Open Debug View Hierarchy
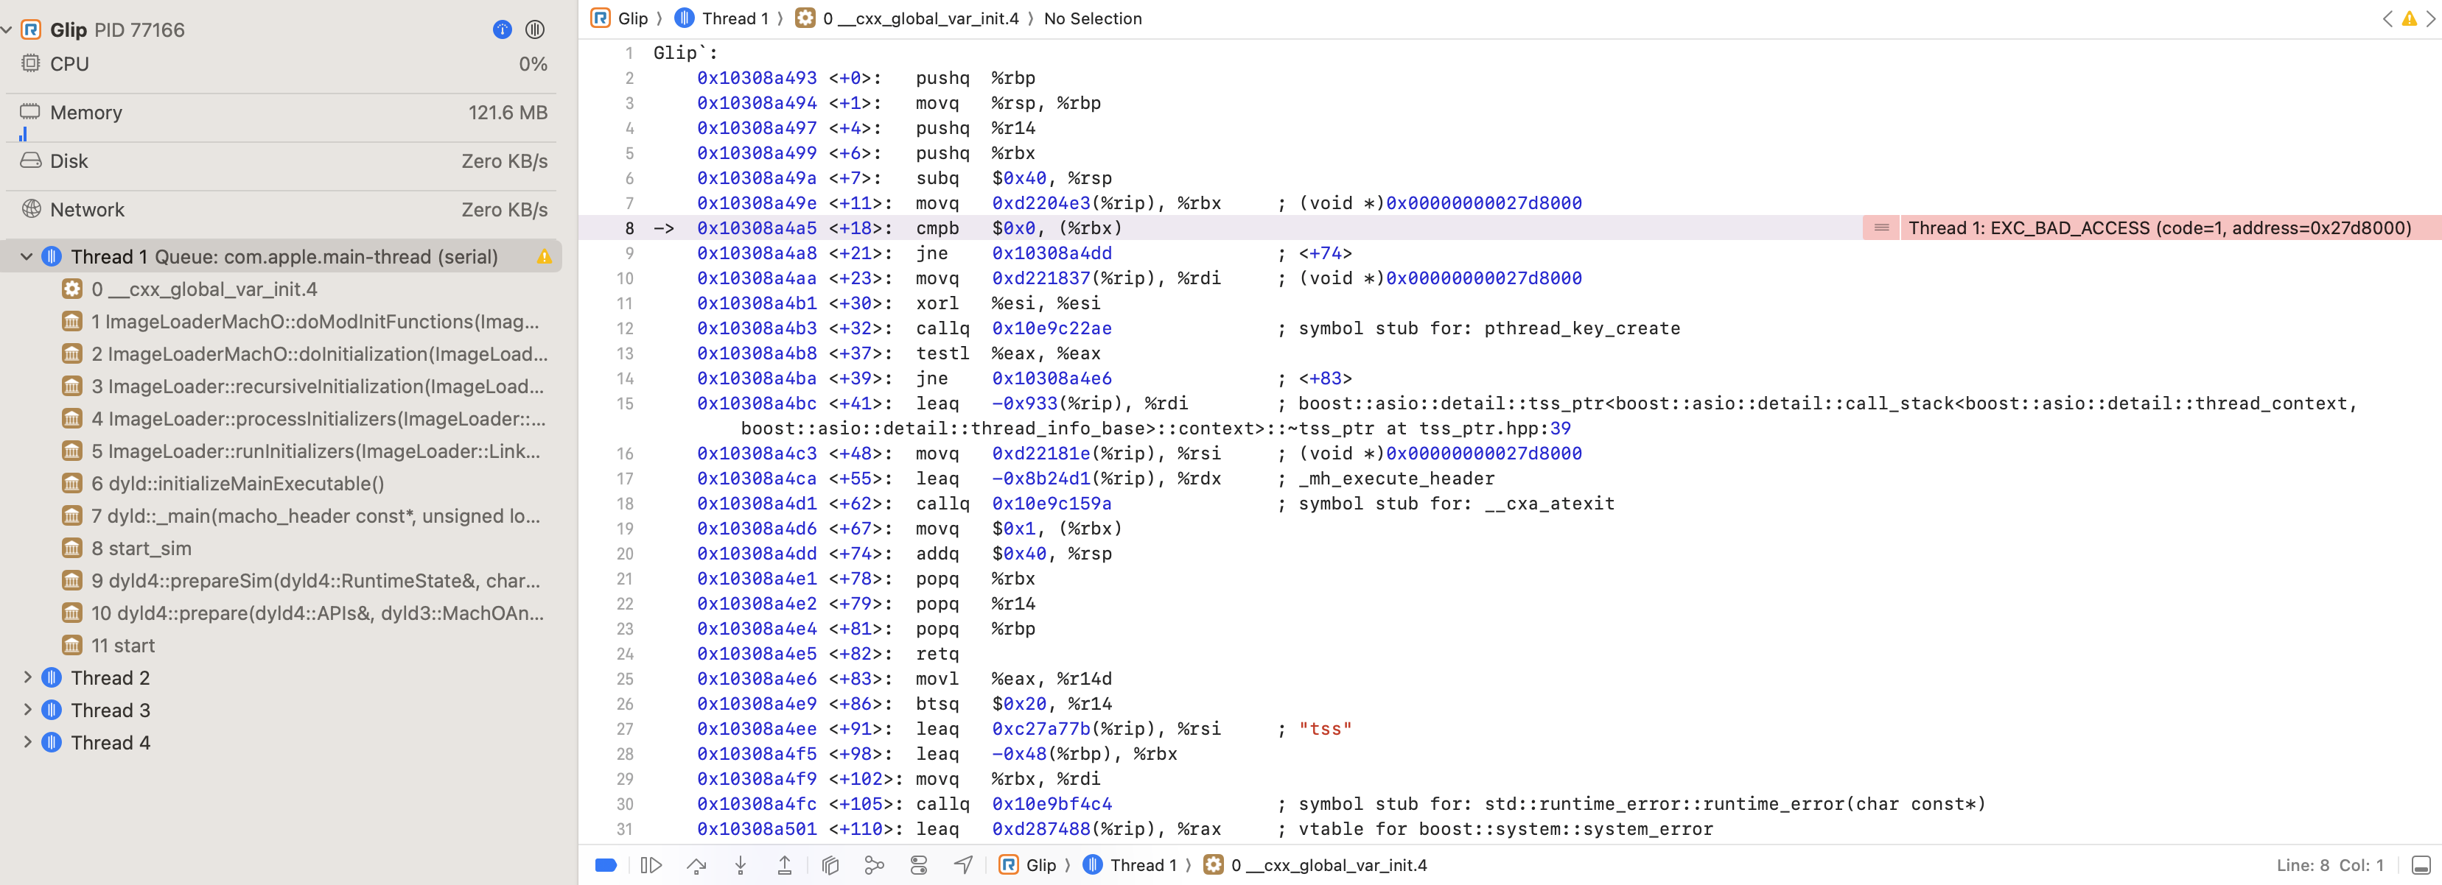 (830, 865)
